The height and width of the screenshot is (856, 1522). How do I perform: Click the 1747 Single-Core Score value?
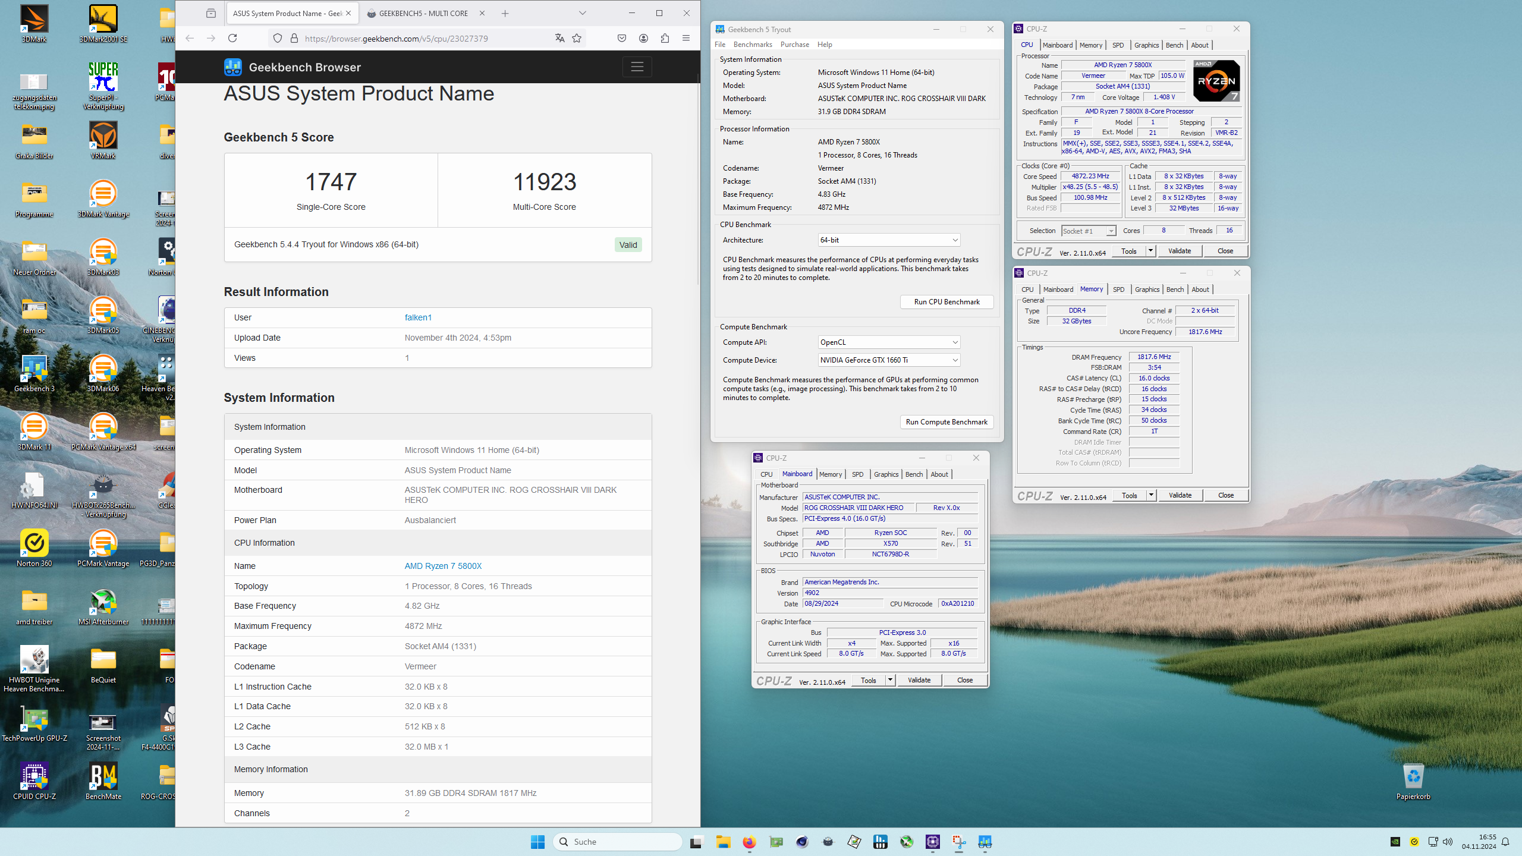point(331,182)
